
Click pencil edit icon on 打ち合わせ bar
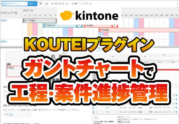click(79, 25)
